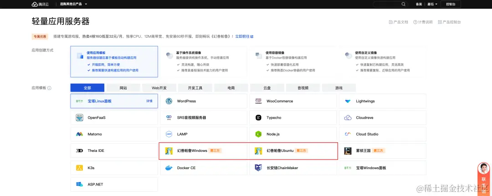Open 选购其他云产品 dropdown
This screenshot has width=492, height=196.
coord(73,4)
